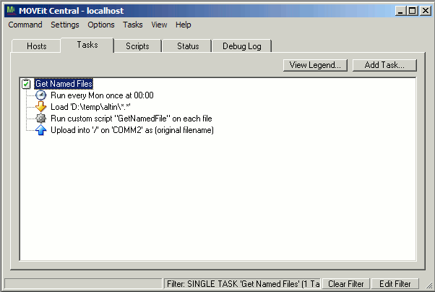Switch to the Tasks tab
Screen dimensions: 435x292
(87, 45)
